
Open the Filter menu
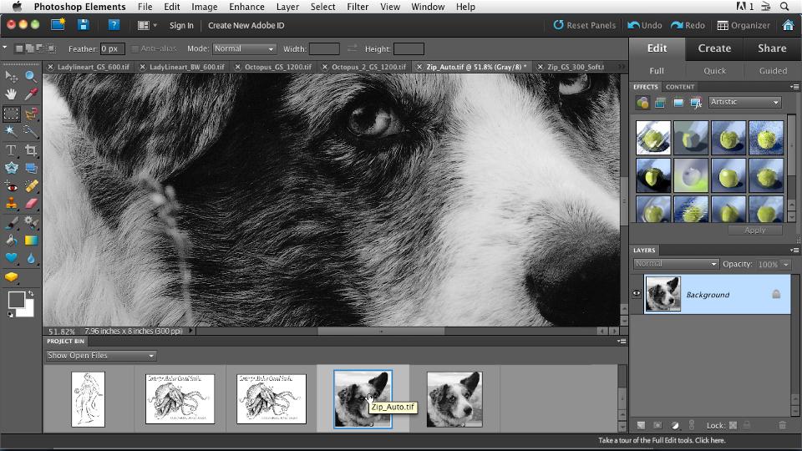[x=358, y=7]
